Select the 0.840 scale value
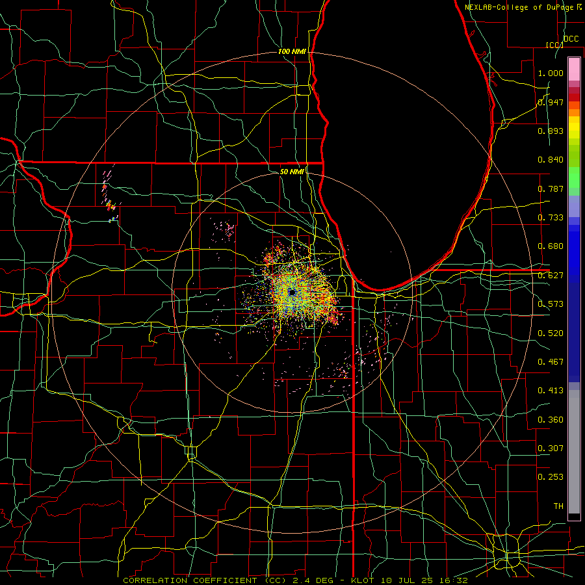585x585 pixels. click(x=551, y=160)
